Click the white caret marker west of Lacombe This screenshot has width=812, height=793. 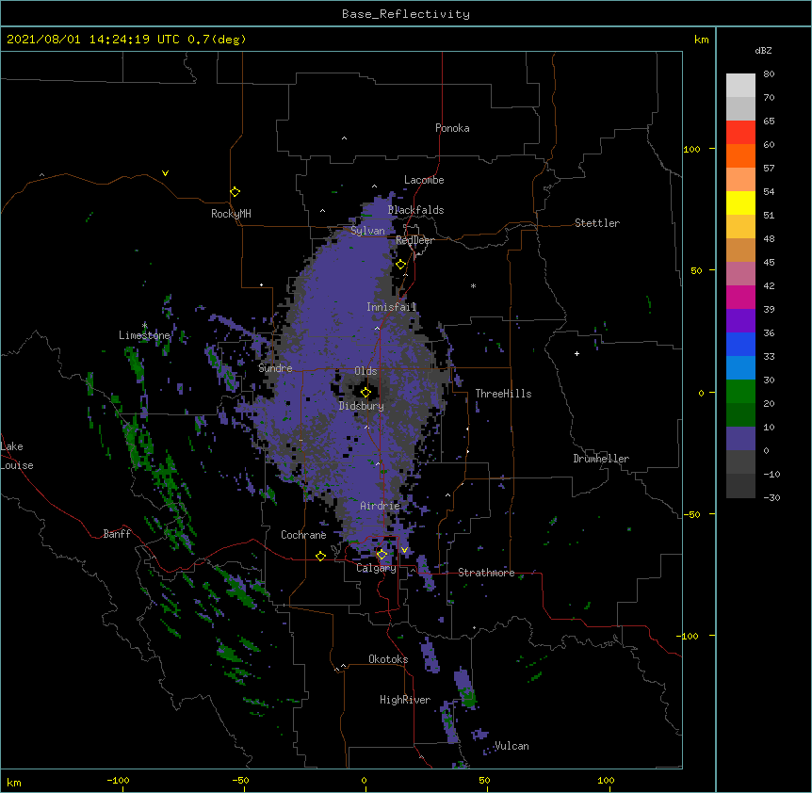coord(374,186)
